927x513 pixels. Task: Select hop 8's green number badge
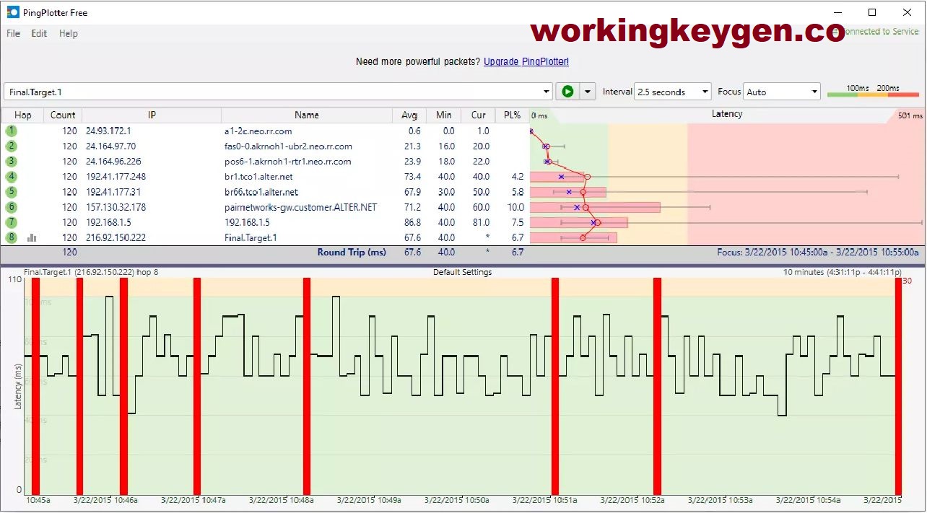point(10,237)
